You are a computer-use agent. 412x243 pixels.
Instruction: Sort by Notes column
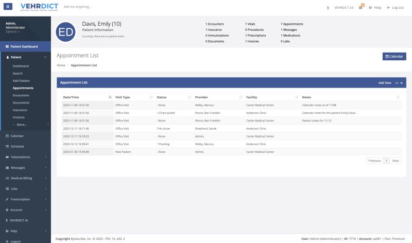[x=351, y=97]
